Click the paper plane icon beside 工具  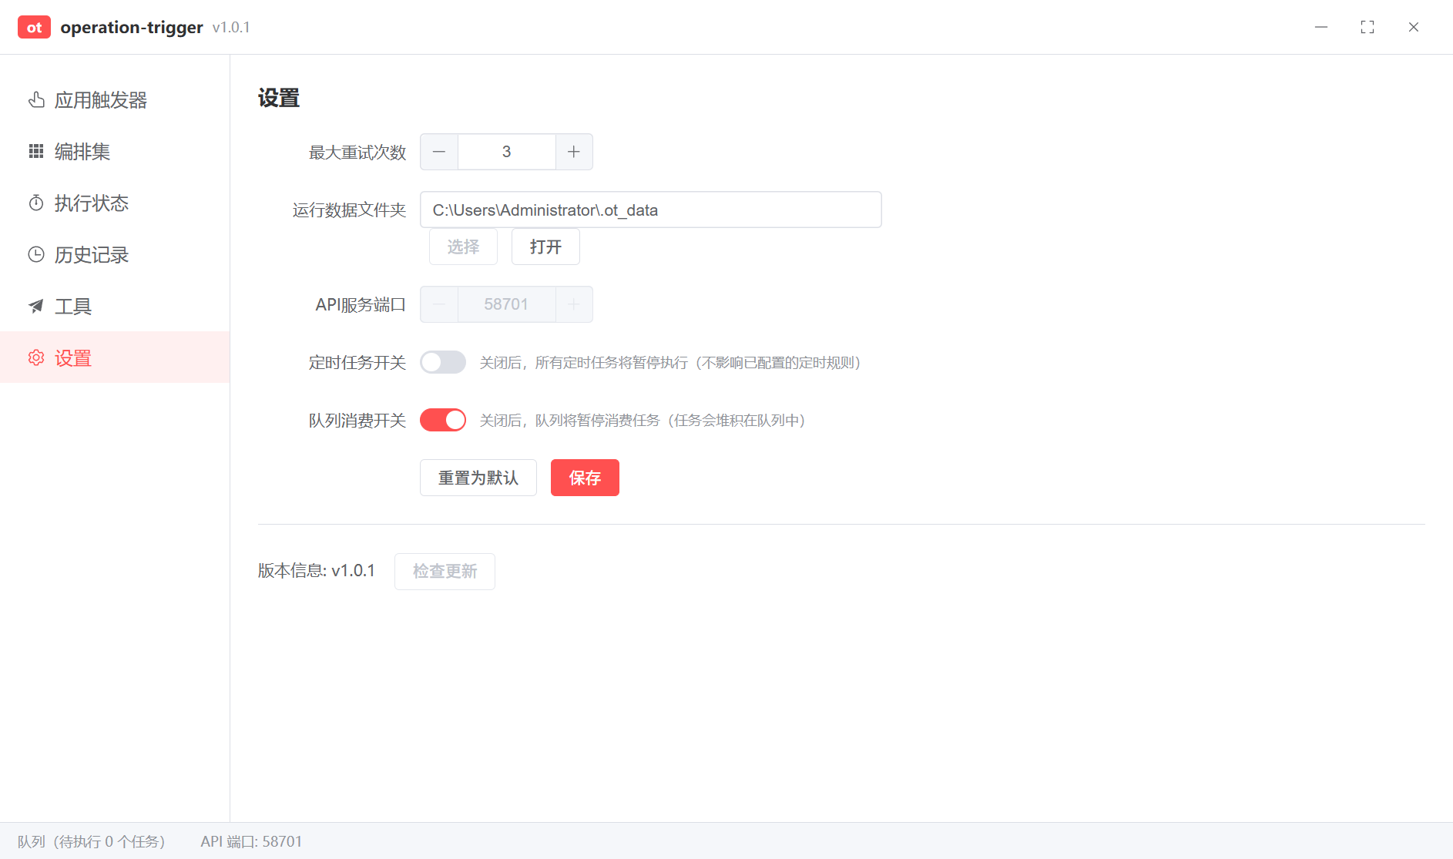point(36,307)
